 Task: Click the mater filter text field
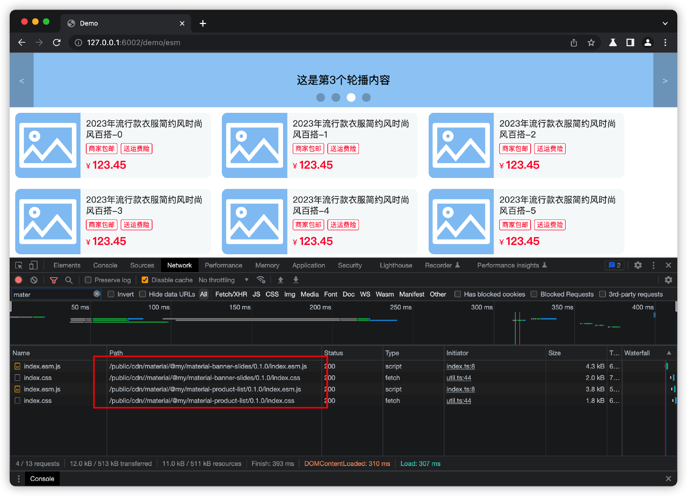[52, 294]
